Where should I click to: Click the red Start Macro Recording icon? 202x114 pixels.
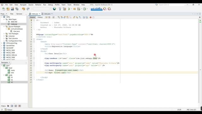(91, 17)
